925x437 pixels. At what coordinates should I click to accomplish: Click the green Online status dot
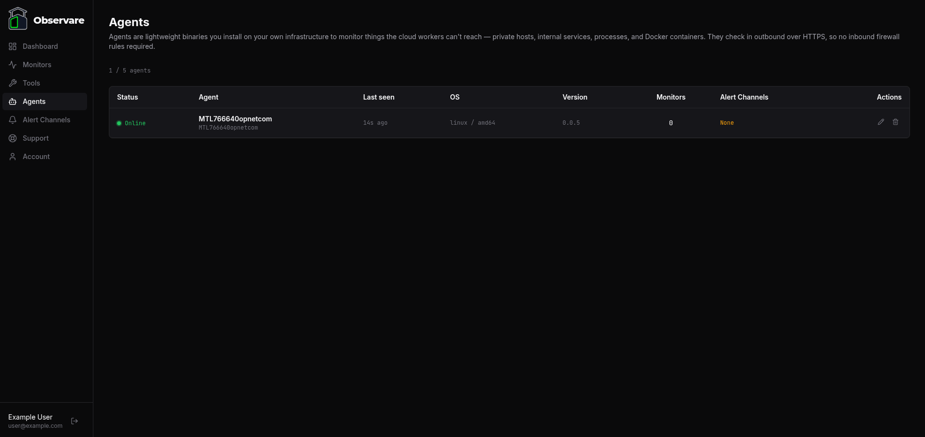pyautogui.click(x=119, y=123)
